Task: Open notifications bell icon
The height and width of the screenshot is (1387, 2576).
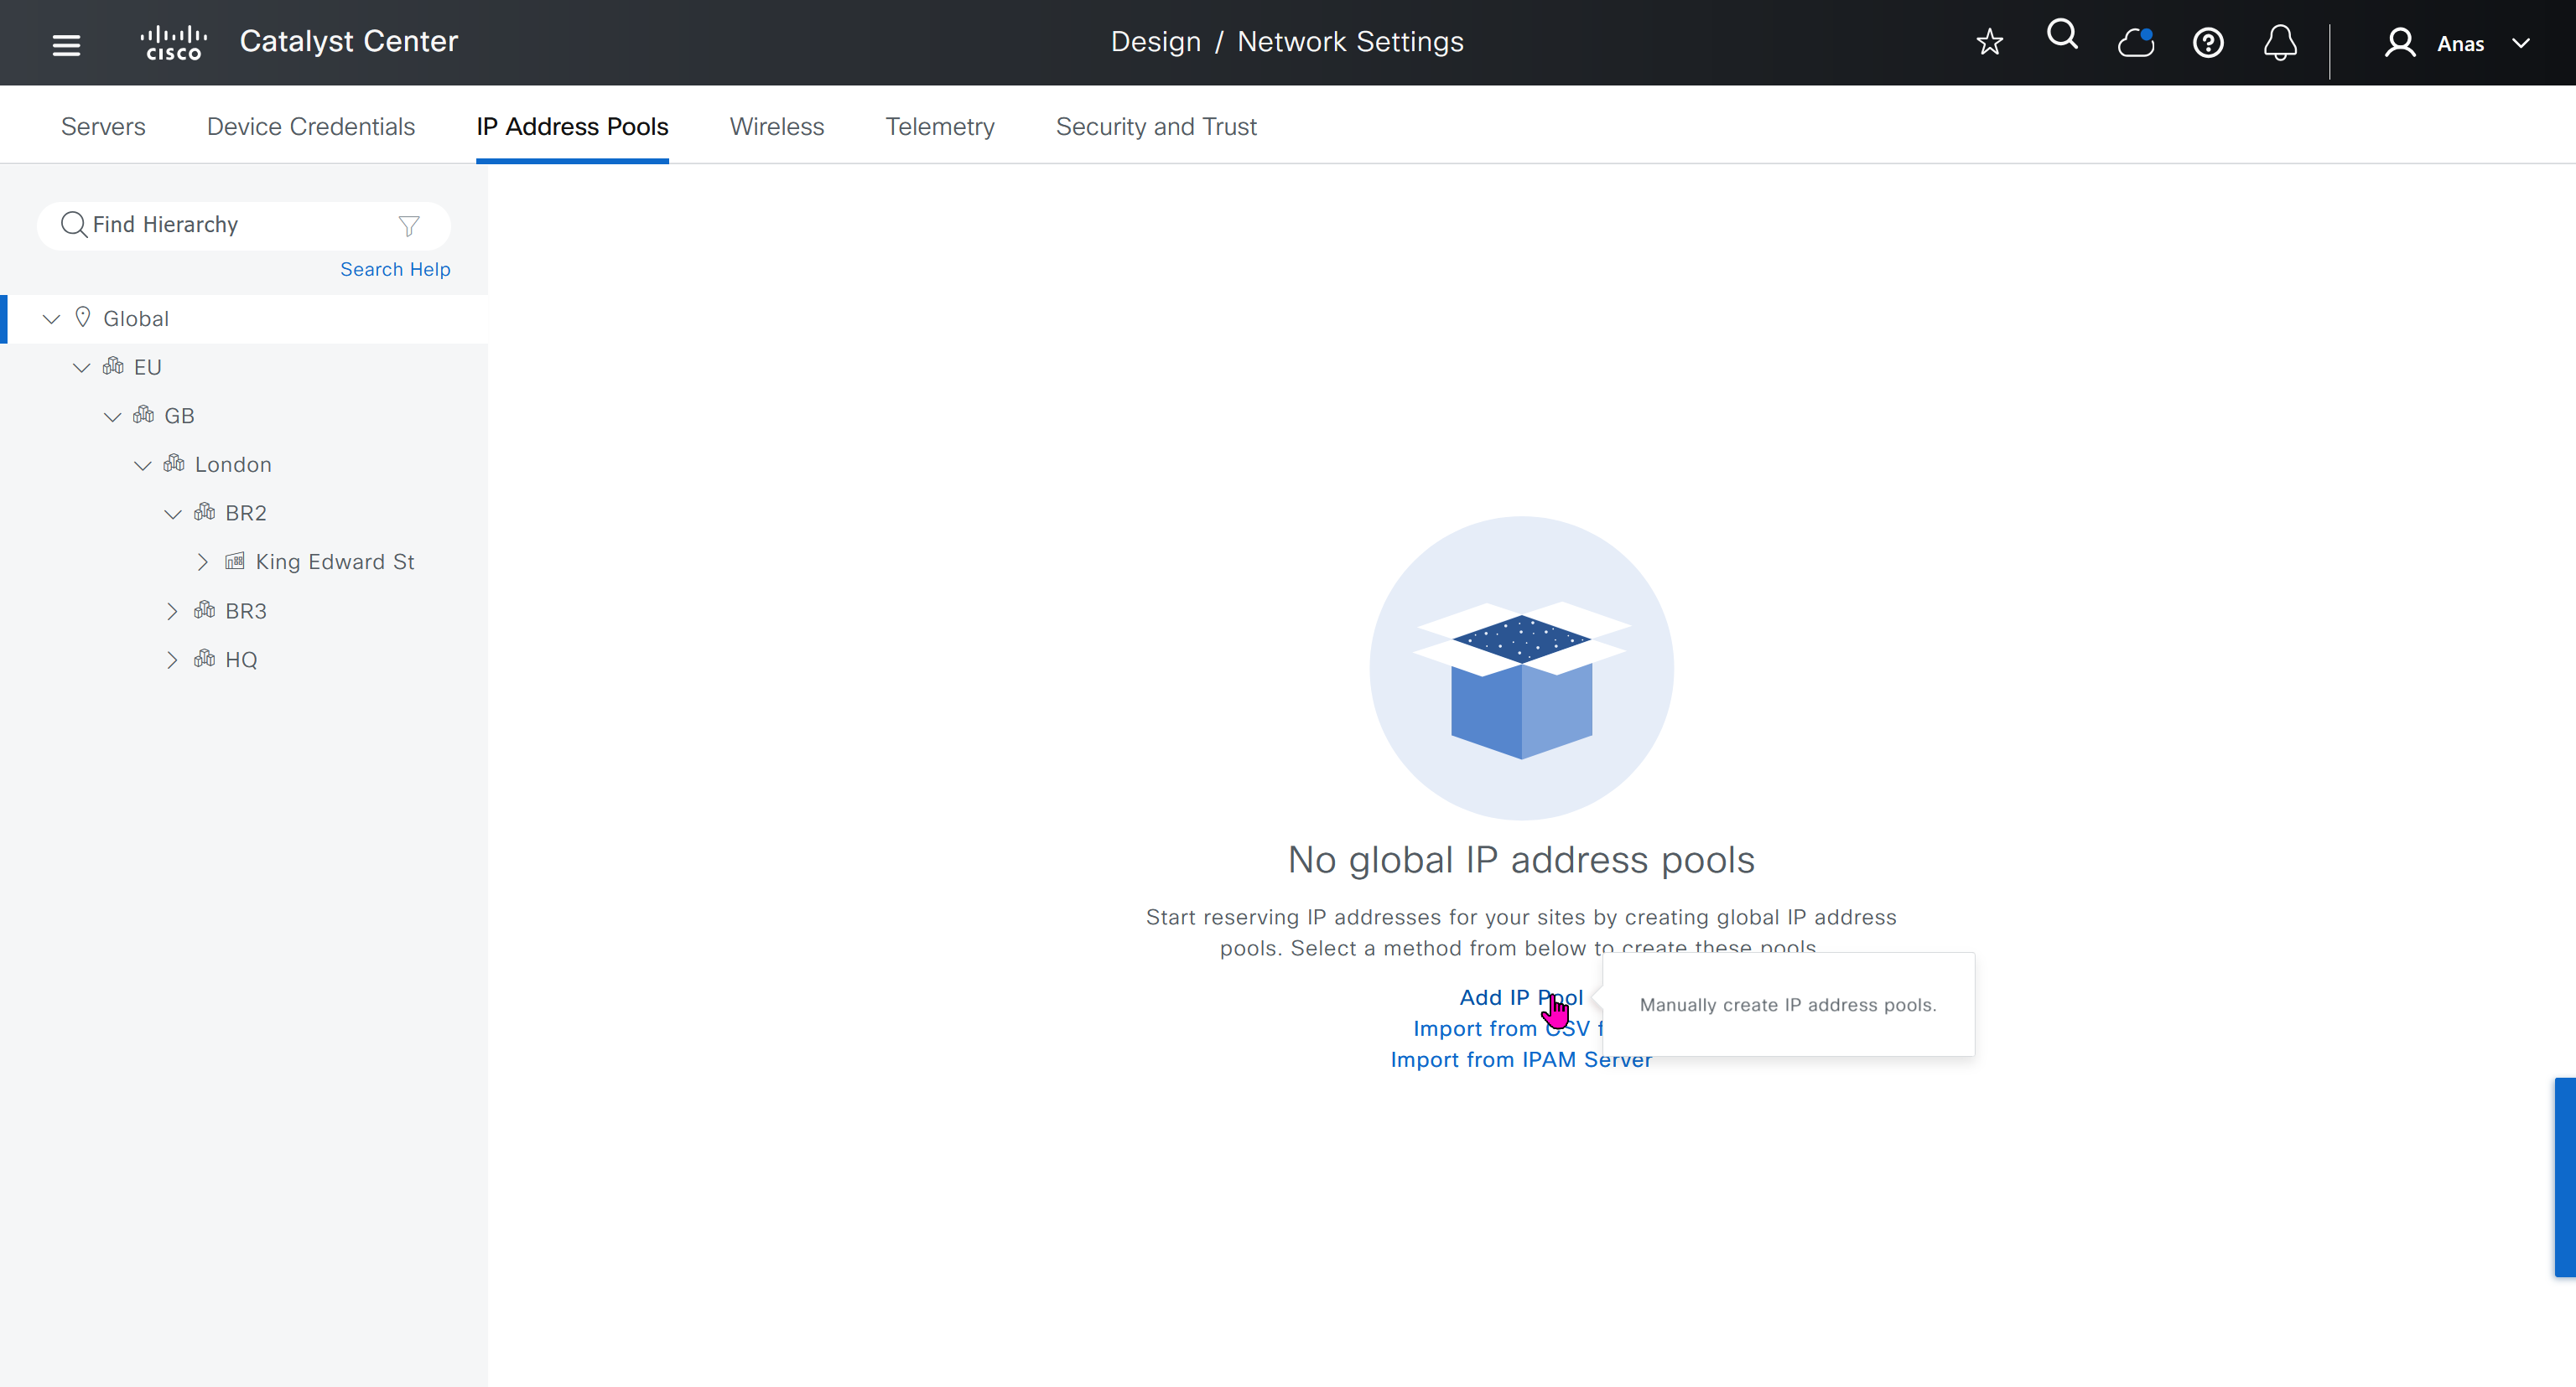Action: (x=2280, y=43)
